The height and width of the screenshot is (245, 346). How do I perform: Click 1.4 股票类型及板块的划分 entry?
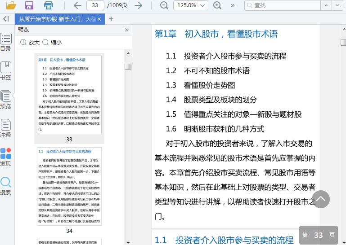click(x=211, y=100)
